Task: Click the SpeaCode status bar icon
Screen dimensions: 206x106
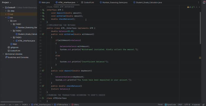Action: pyautogui.click(x=166, y=105)
